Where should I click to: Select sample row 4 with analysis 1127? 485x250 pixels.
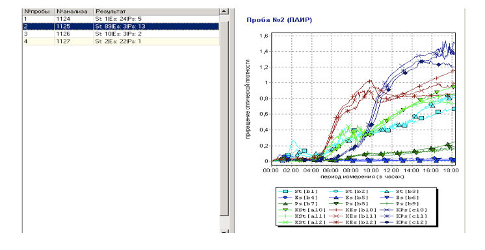coord(121,41)
